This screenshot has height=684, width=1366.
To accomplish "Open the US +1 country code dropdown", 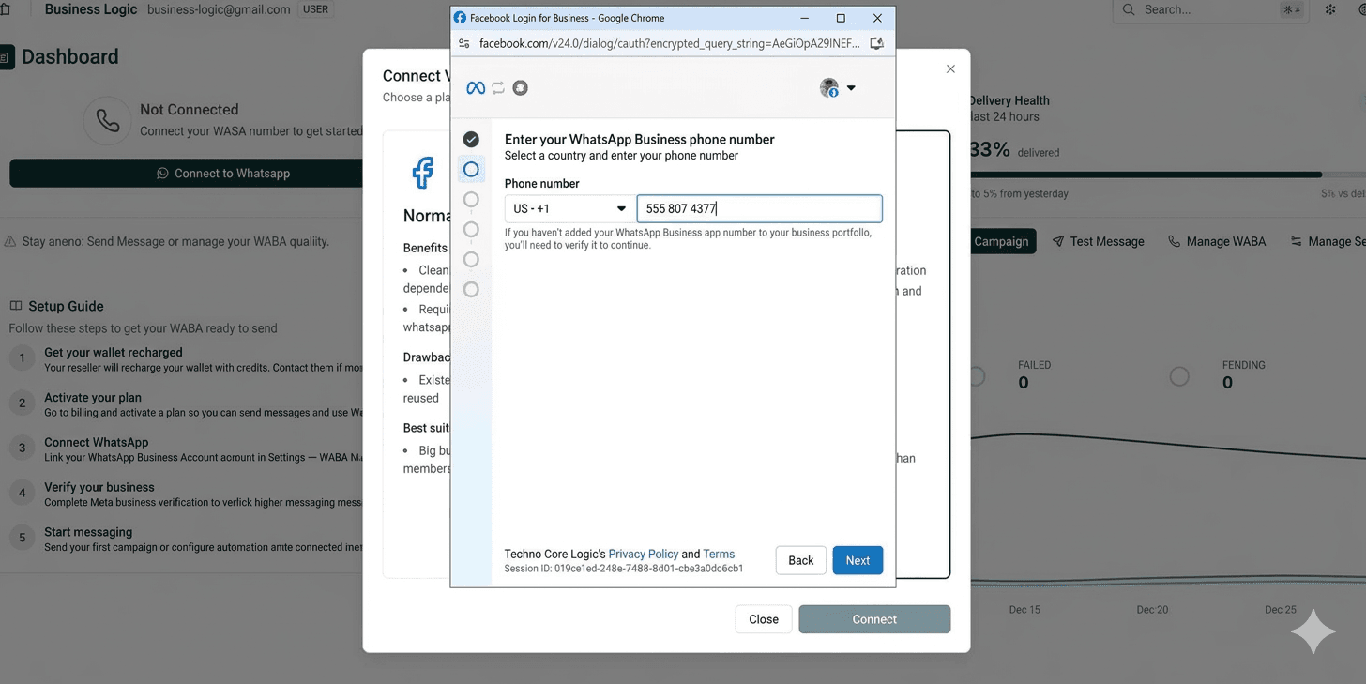I will (569, 208).
